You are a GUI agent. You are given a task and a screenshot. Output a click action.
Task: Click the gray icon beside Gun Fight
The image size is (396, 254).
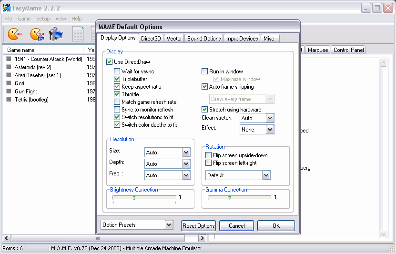coord(9,91)
